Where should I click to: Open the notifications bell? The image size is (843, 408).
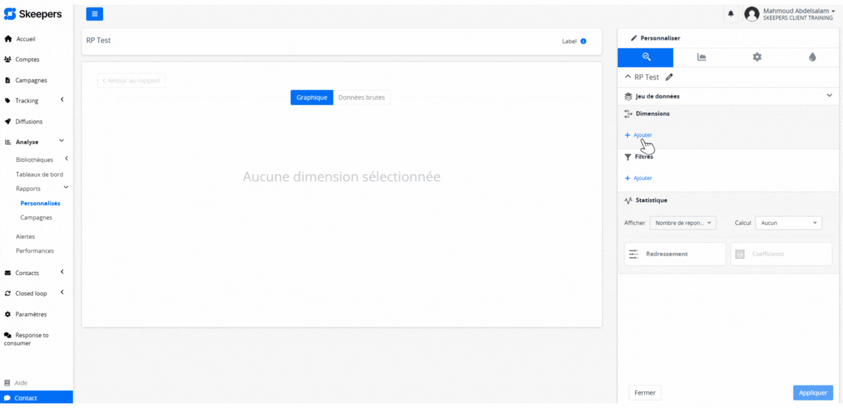[x=731, y=14]
